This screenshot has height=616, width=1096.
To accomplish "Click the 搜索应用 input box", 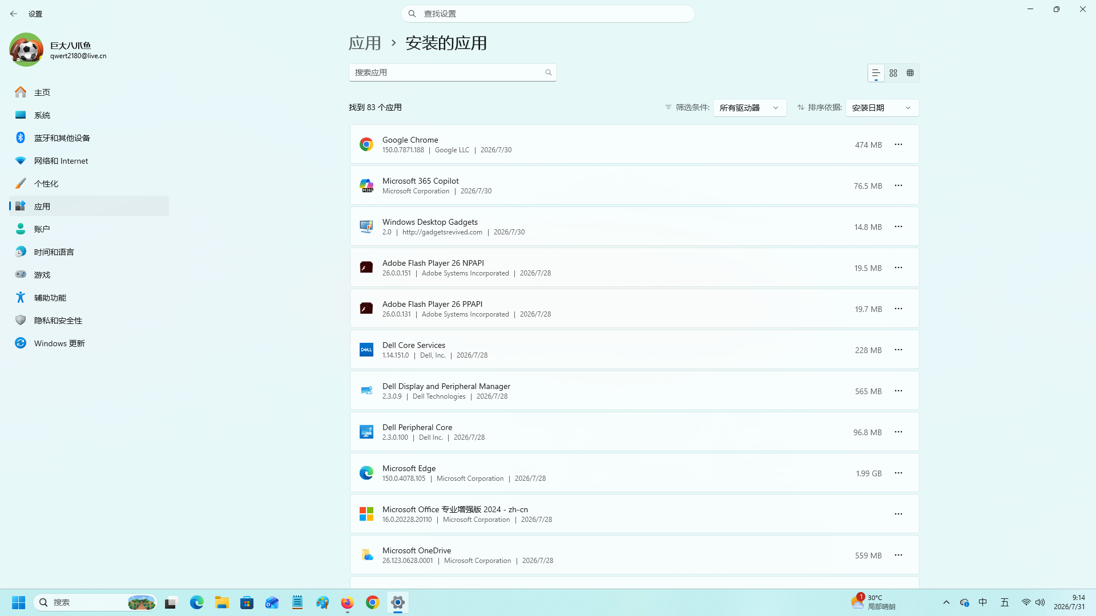I will pyautogui.click(x=453, y=72).
